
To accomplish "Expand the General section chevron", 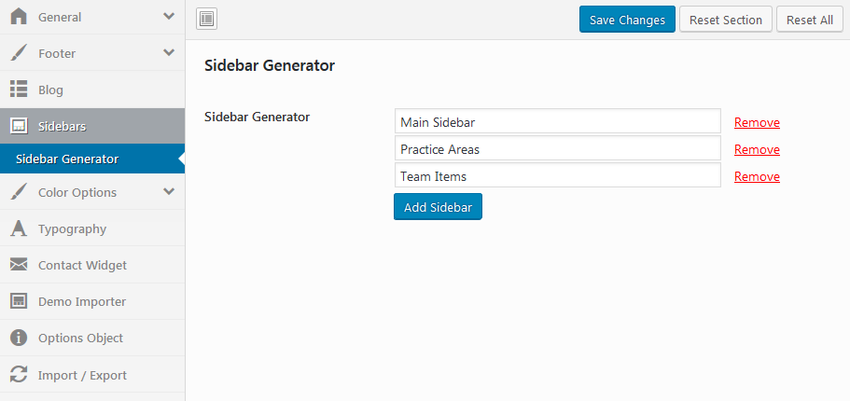I will pos(169,17).
